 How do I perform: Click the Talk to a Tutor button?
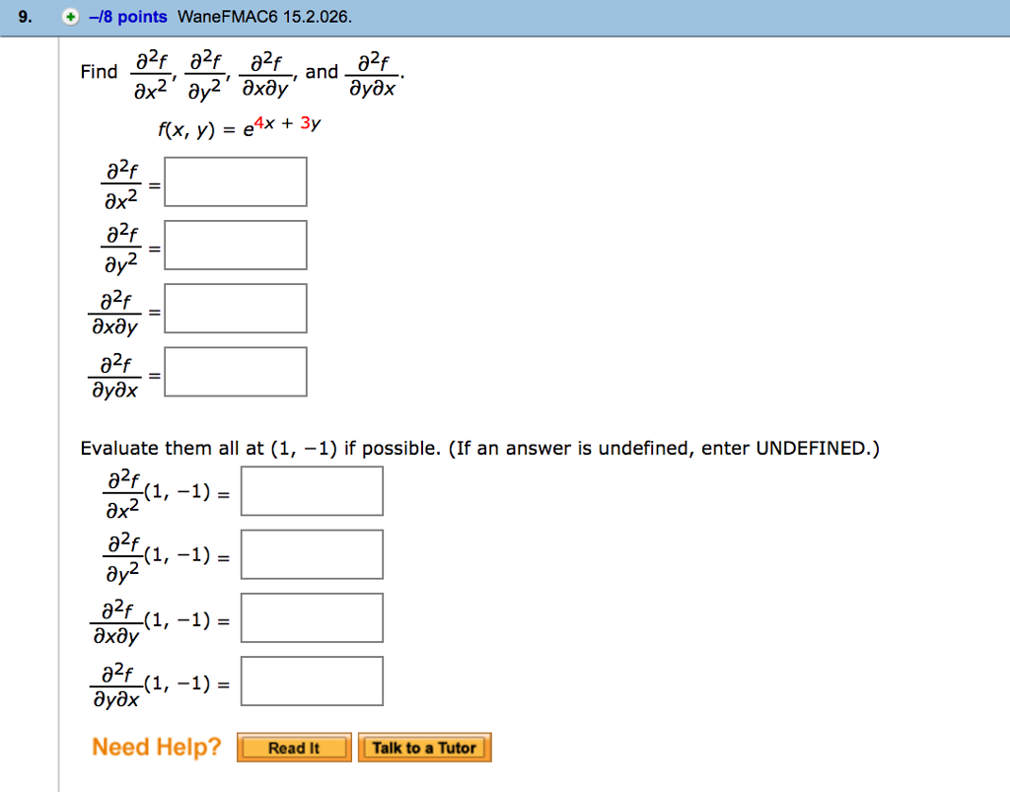click(x=425, y=748)
